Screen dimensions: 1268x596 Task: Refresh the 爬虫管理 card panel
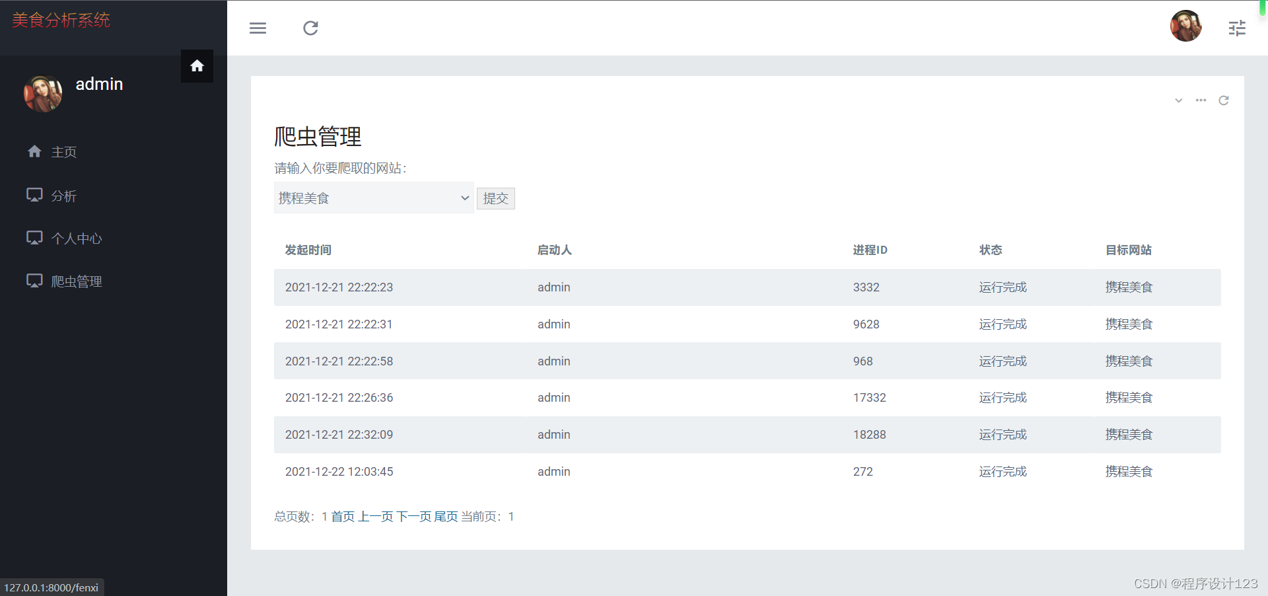pyautogui.click(x=1224, y=100)
